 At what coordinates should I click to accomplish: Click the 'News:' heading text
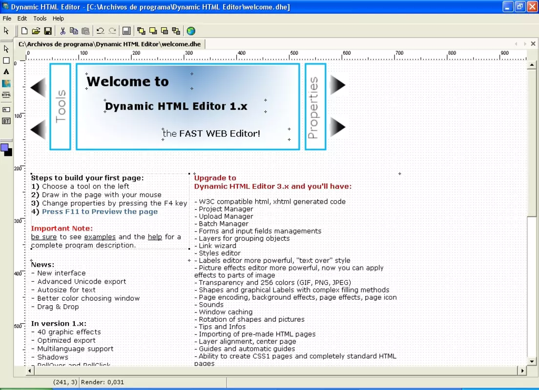(42, 265)
